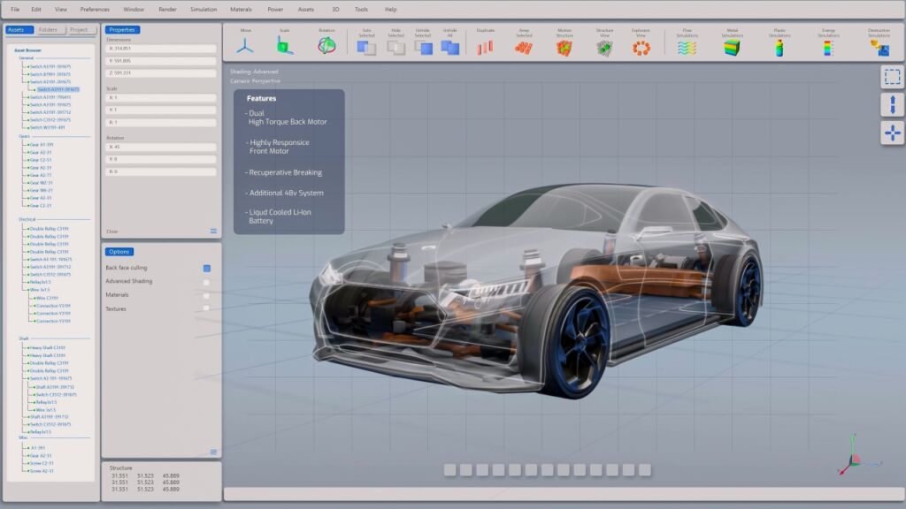Switch to the Folders tab
Image resolution: width=906 pixels, height=509 pixels.
click(x=49, y=29)
